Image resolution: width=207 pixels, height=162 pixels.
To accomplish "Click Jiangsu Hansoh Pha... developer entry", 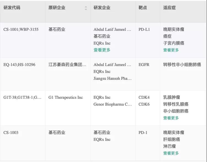I will [x=112, y=78].
